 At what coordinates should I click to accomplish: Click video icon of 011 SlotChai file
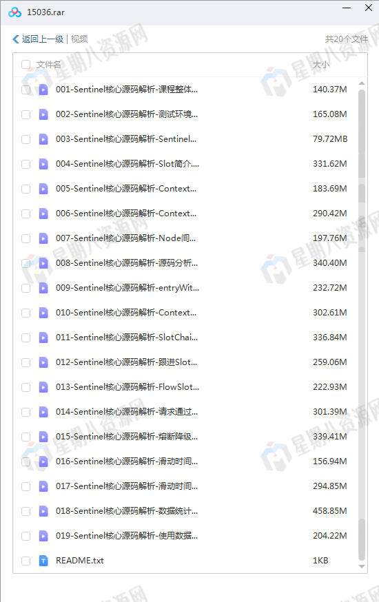[x=43, y=338]
